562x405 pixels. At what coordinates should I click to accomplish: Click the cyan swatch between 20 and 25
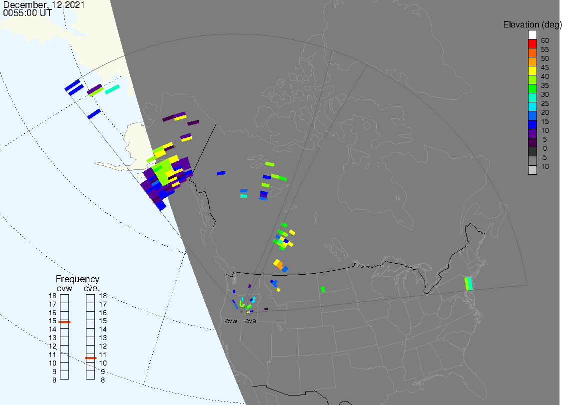click(532, 106)
